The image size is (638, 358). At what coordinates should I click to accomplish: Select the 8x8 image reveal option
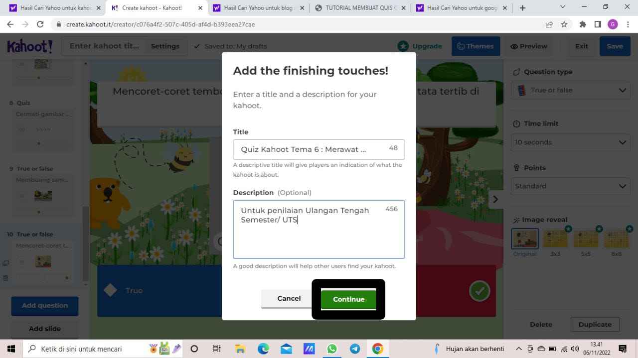617,239
